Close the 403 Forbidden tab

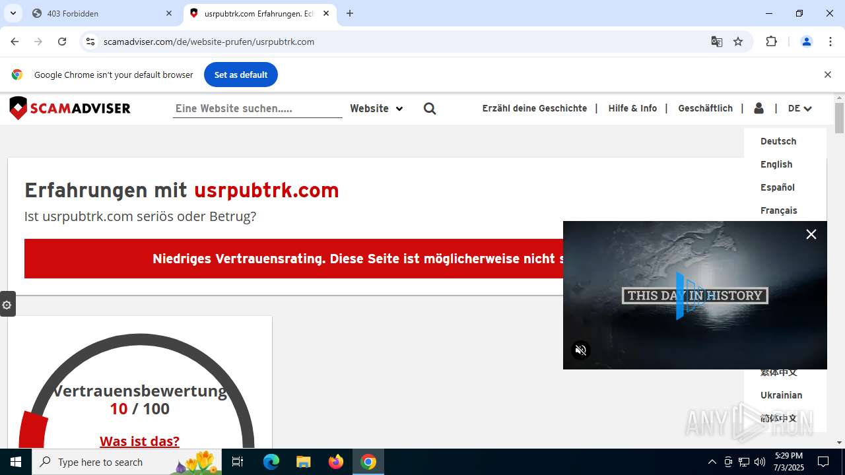[169, 13]
